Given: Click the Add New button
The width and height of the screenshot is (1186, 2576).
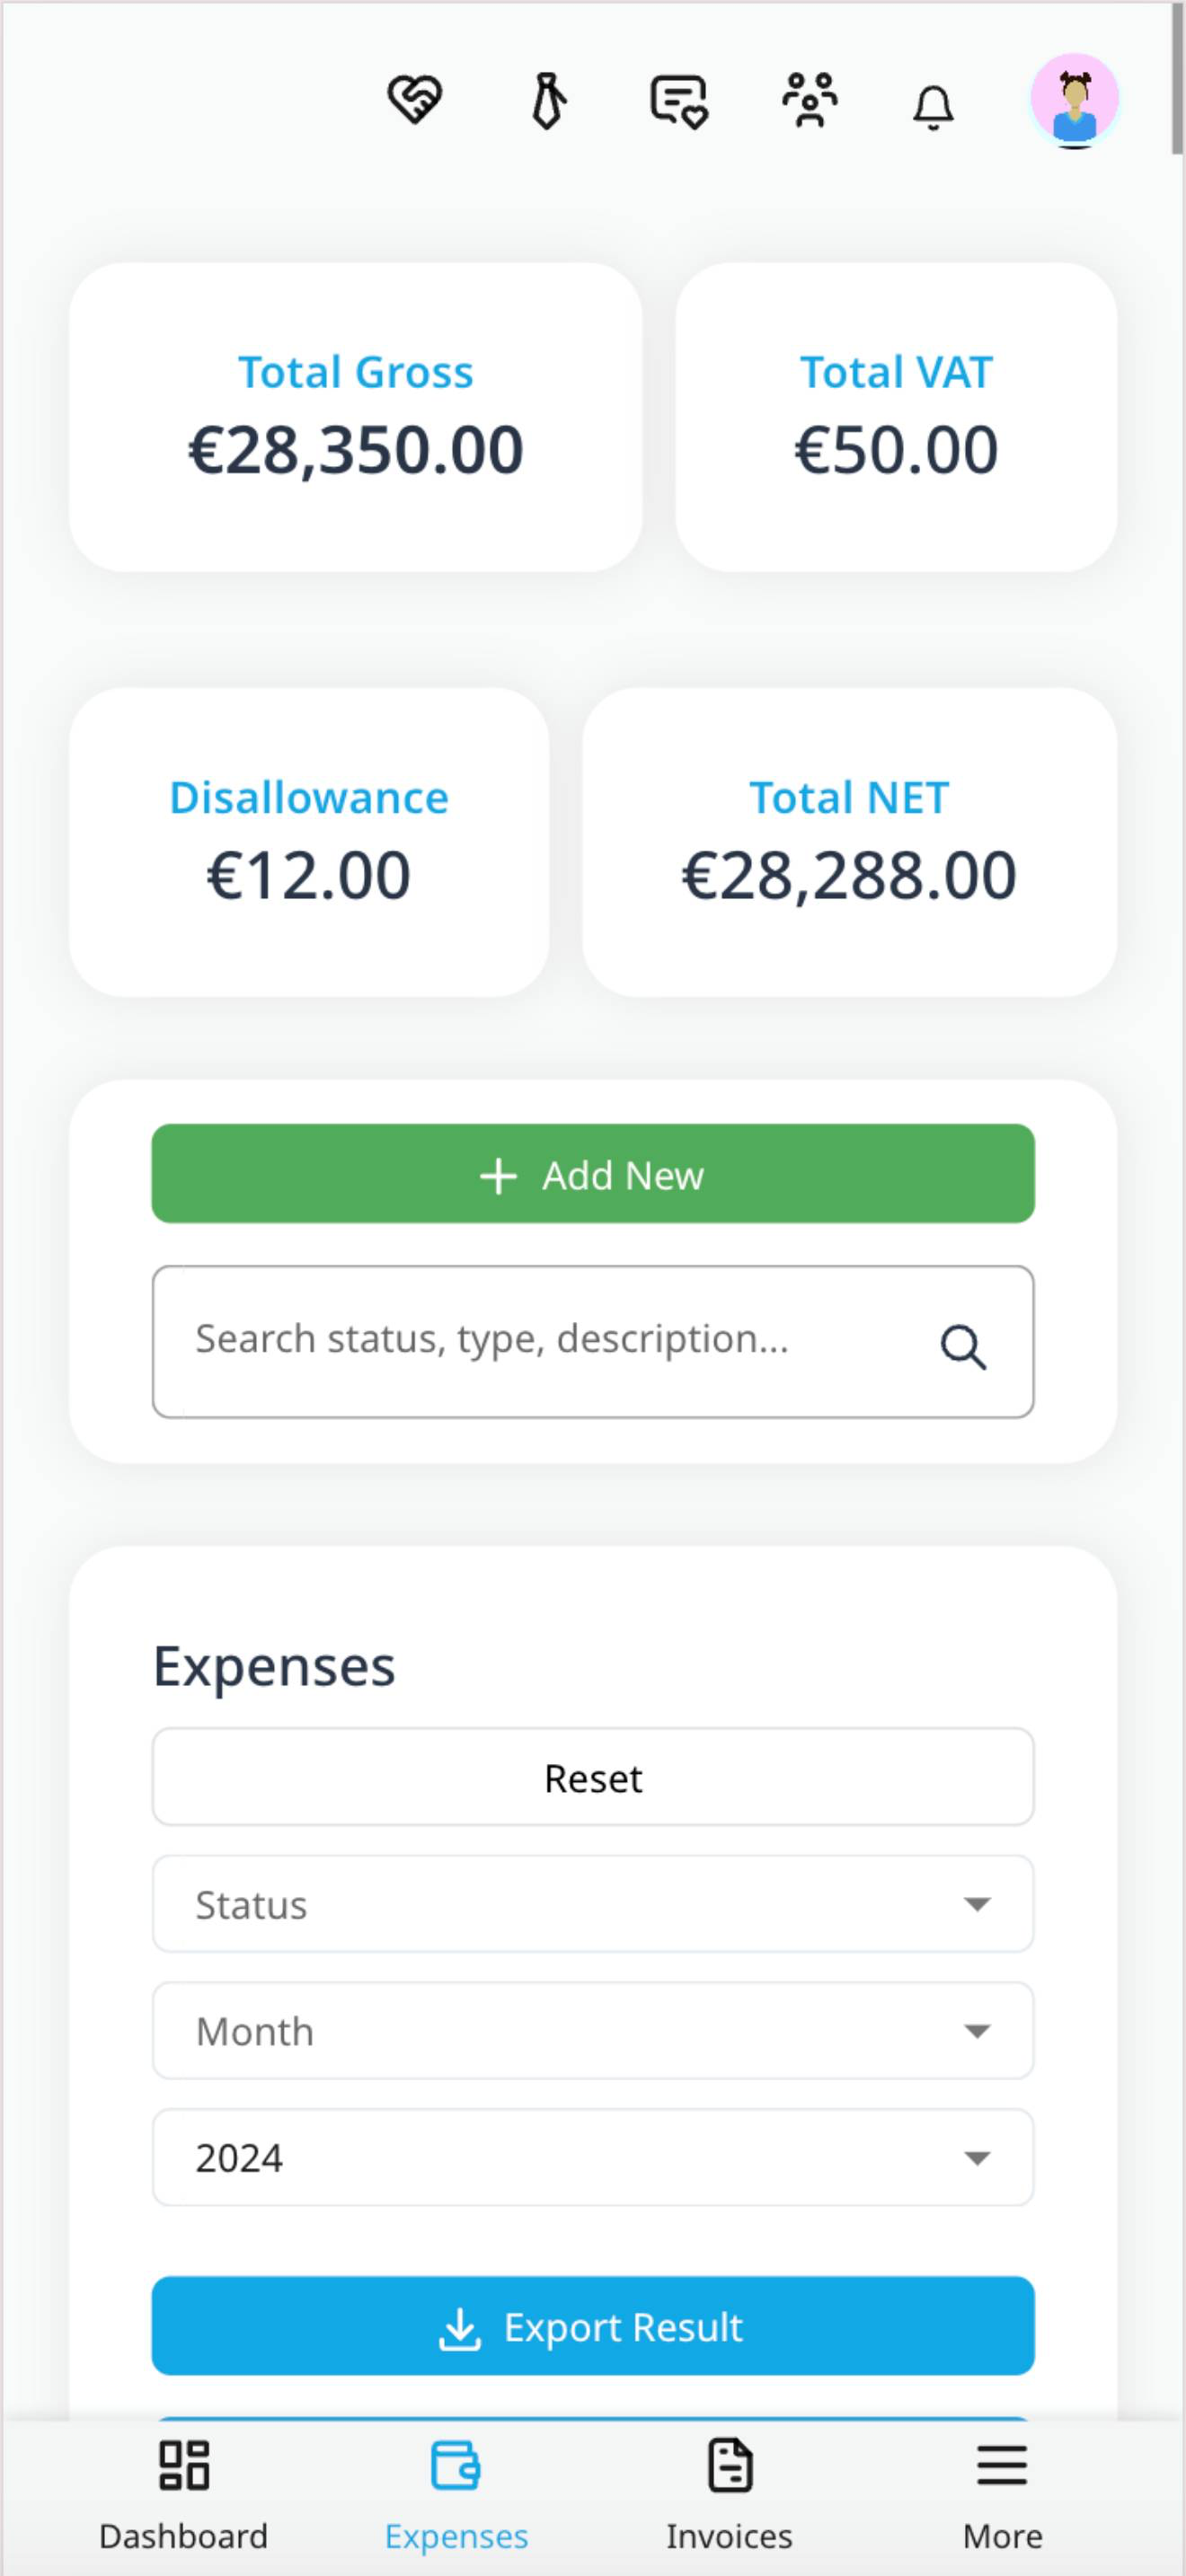Looking at the screenshot, I should coord(593,1174).
